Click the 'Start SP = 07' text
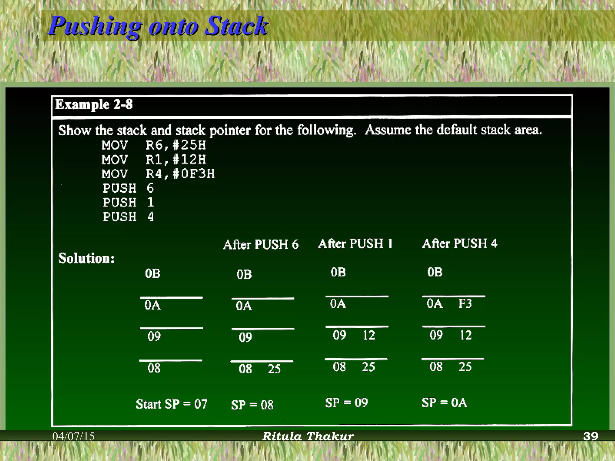This screenshot has height=461, width=615. (171, 404)
